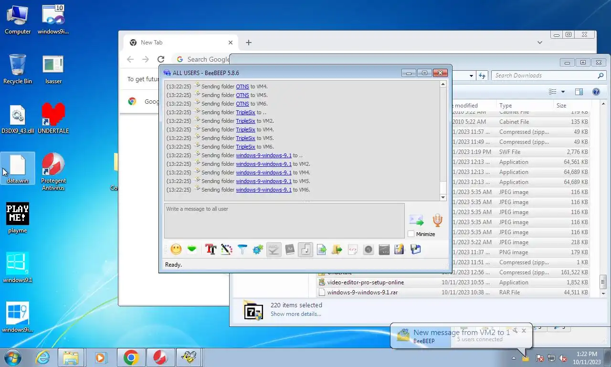The image size is (611, 367).
Task: Click the 'Show more details...' link in Explorer
Action: pos(295,314)
